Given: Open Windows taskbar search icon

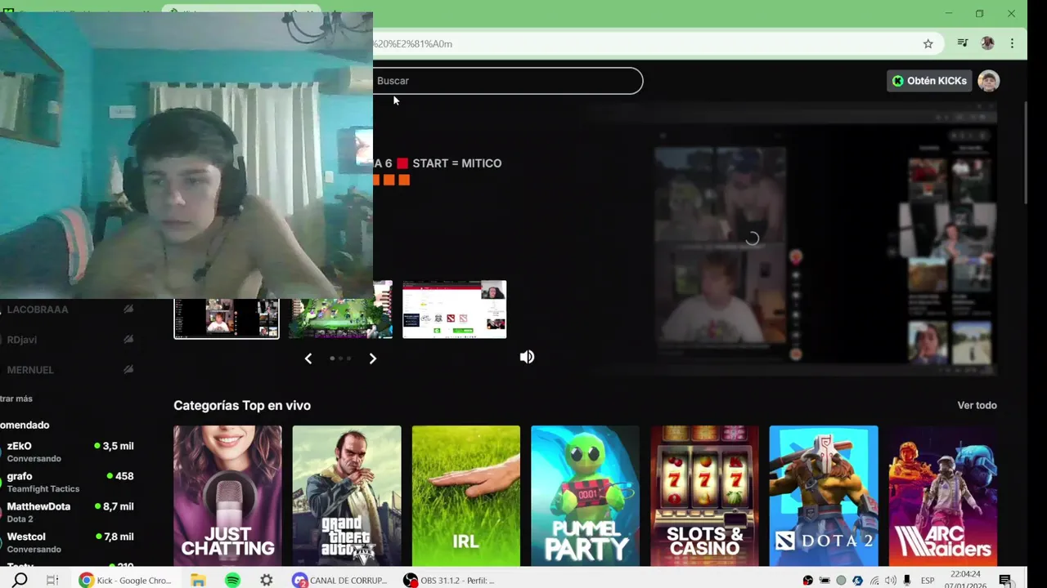Looking at the screenshot, I should (x=20, y=580).
